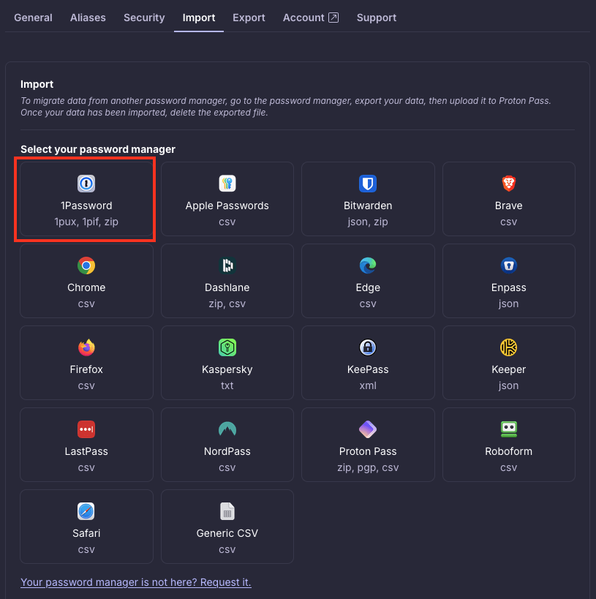
Task: Select the KeePass name label
Action: pyautogui.click(x=368, y=369)
